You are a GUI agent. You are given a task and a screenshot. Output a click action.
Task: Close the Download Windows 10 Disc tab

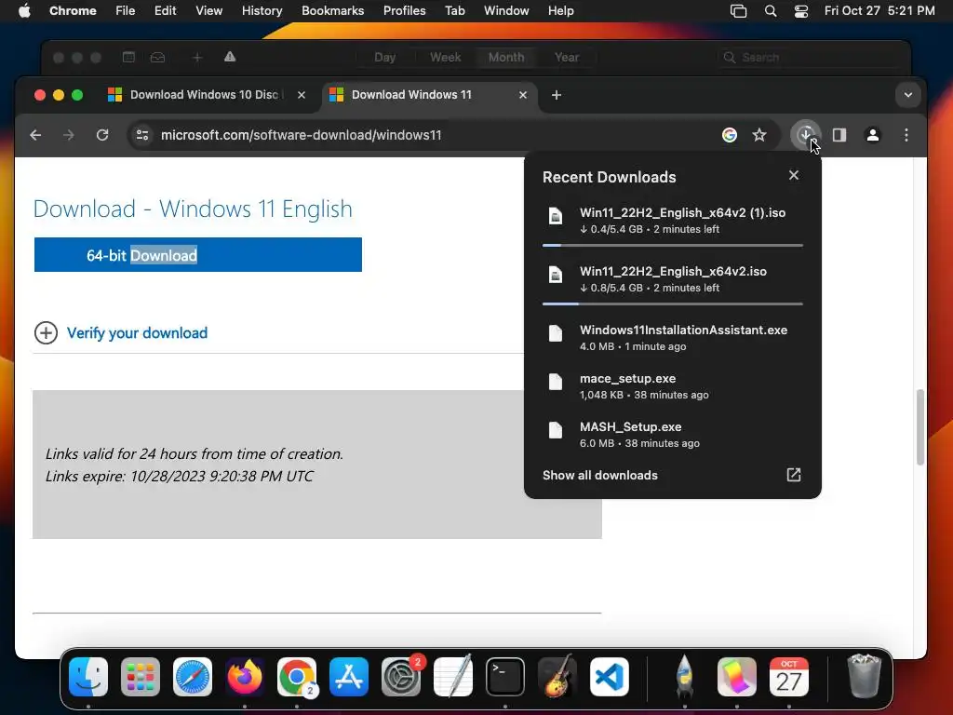coord(302,95)
